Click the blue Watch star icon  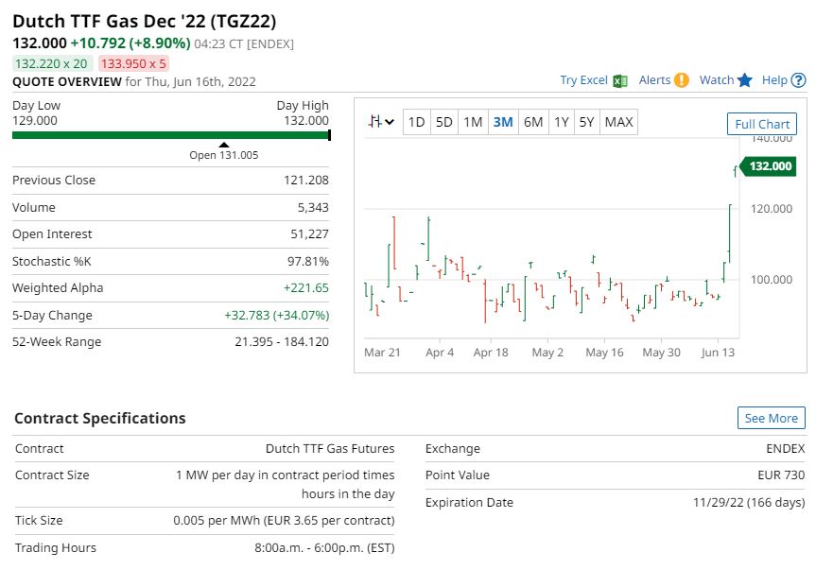(x=745, y=80)
